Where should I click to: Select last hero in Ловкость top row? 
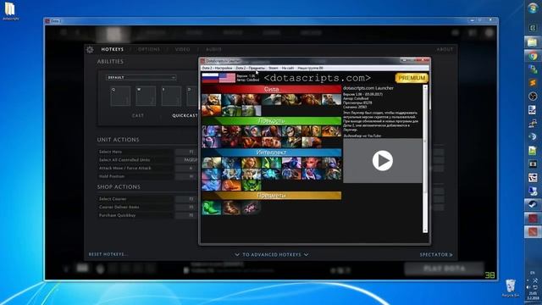pyautogui.click(x=331, y=131)
